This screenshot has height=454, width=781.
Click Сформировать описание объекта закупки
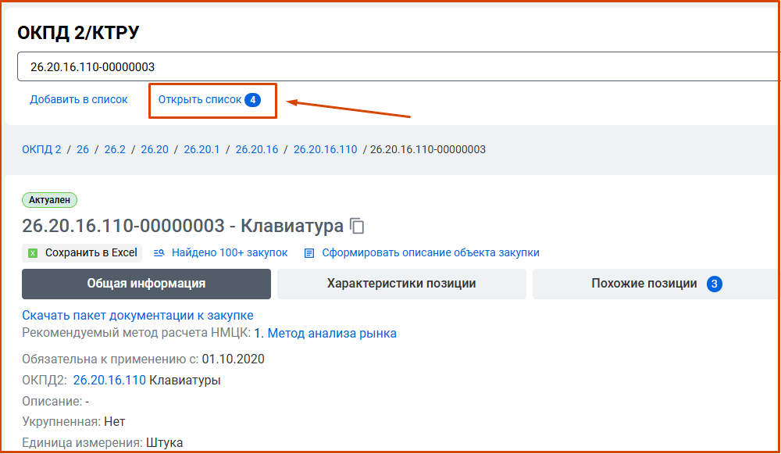coord(430,253)
